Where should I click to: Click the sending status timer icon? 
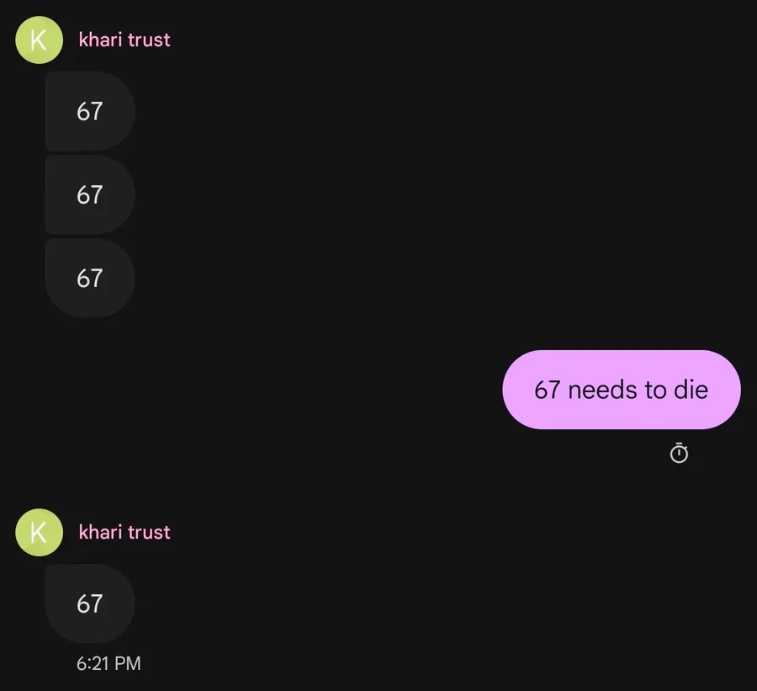(679, 454)
